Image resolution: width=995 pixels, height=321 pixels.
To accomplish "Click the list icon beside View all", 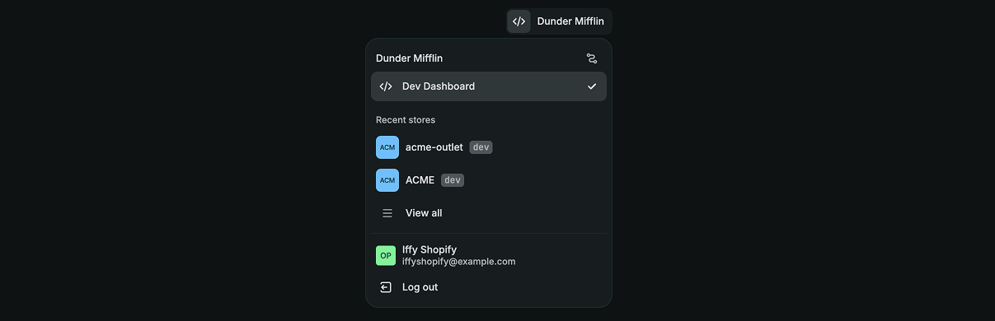I will coord(387,213).
